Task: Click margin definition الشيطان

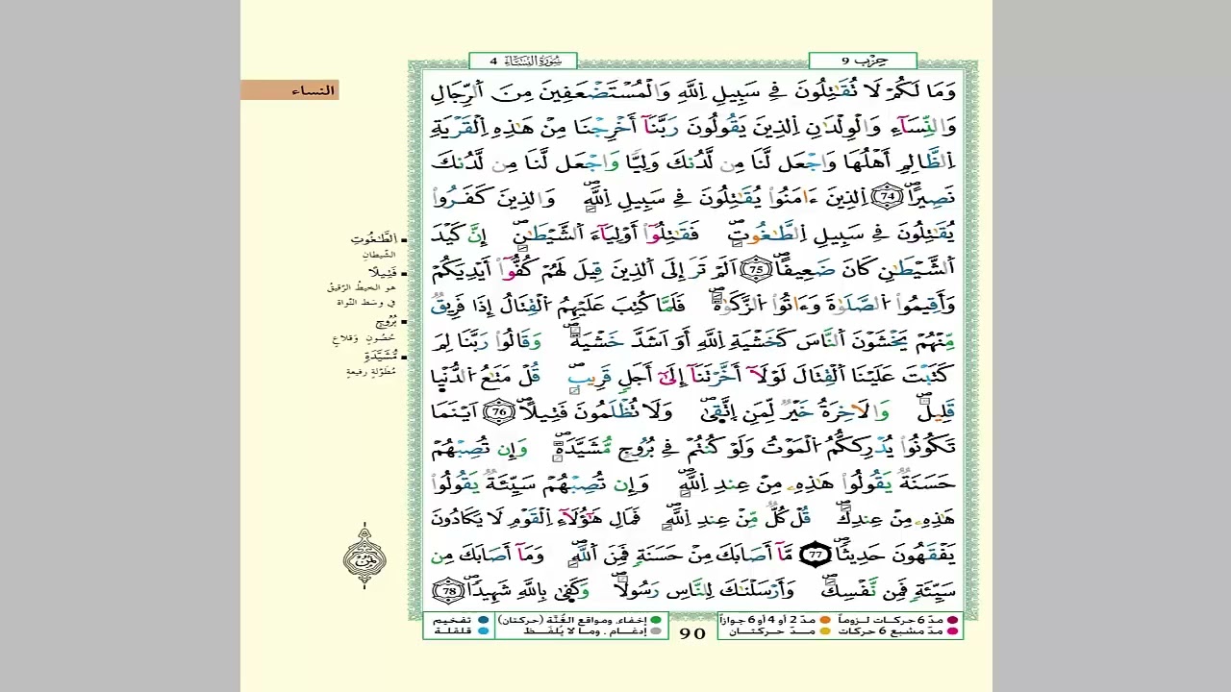Action: tap(380, 255)
